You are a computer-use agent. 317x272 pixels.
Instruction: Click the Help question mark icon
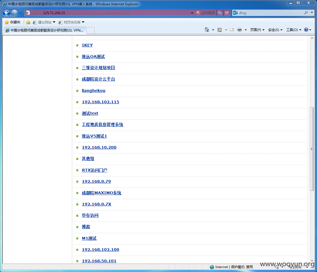pyautogui.click(x=306, y=30)
